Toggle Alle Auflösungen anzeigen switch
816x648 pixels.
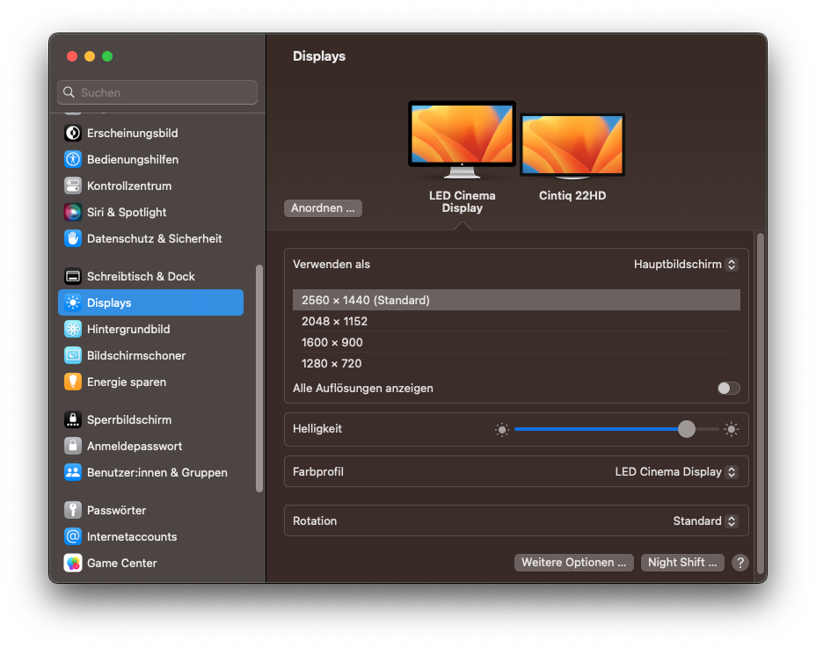point(729,389)
